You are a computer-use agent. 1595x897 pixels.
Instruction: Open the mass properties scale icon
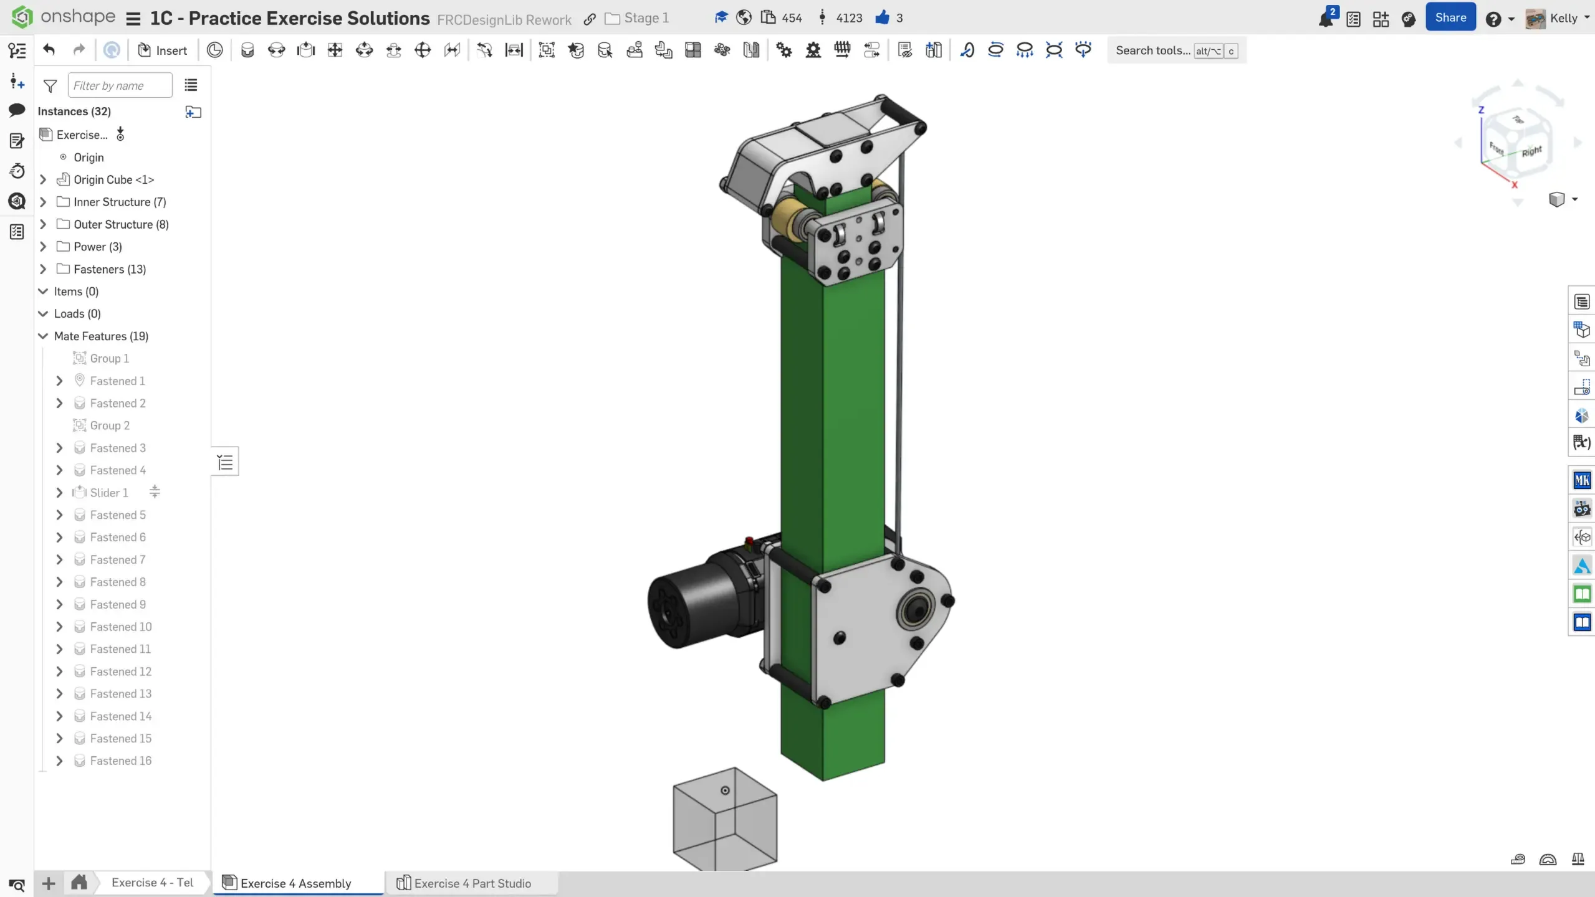tap(1578, 860)
